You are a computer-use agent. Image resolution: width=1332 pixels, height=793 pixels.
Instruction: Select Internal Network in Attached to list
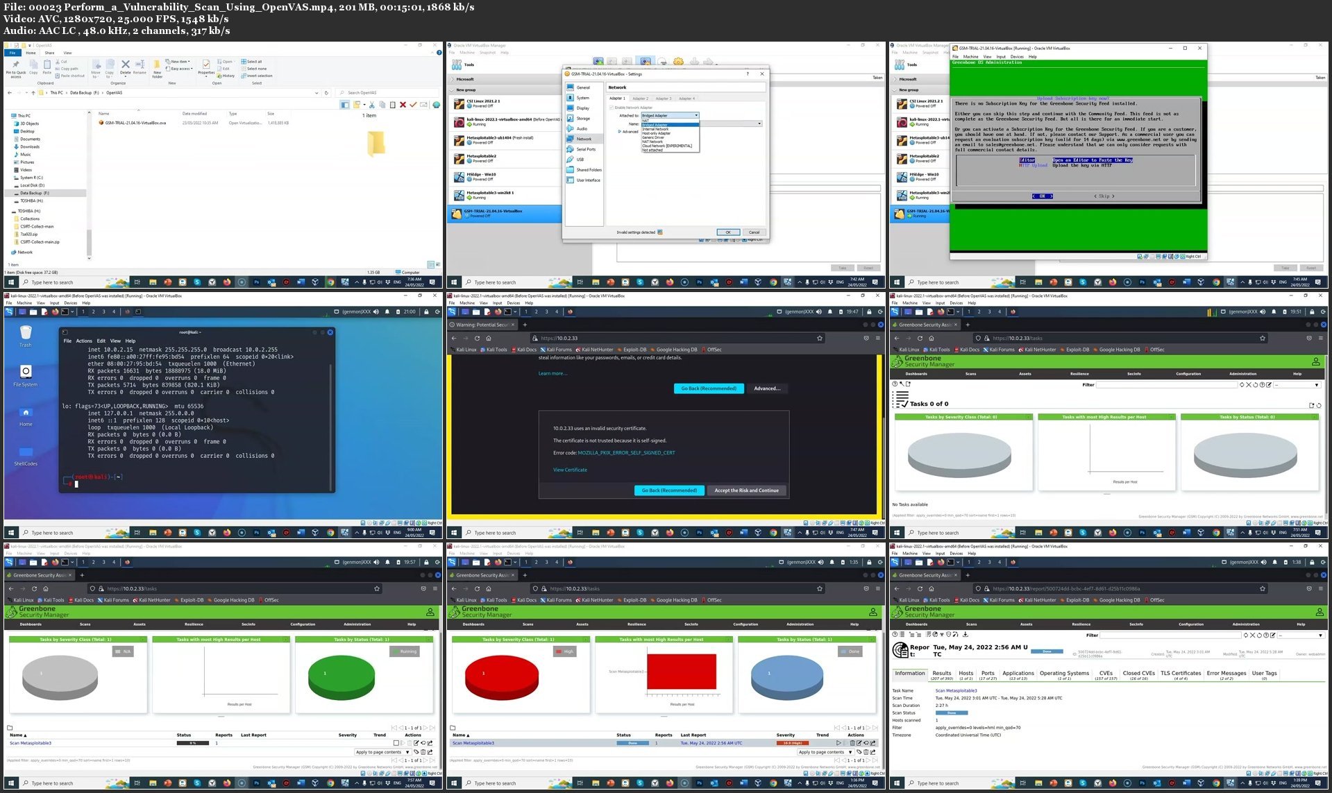pos(656,129)
